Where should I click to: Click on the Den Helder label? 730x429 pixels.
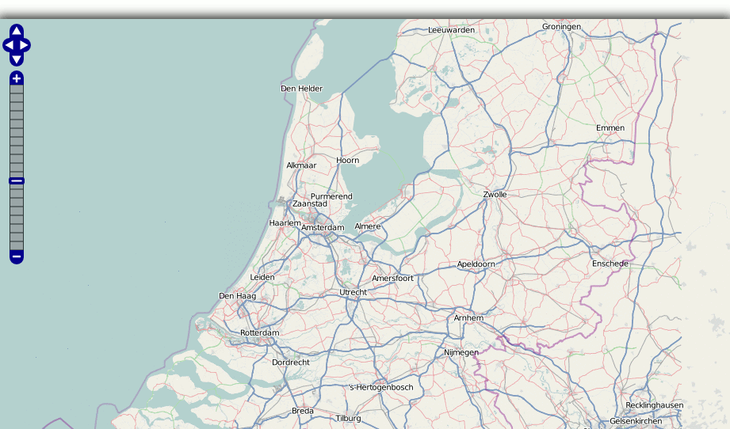302,89
